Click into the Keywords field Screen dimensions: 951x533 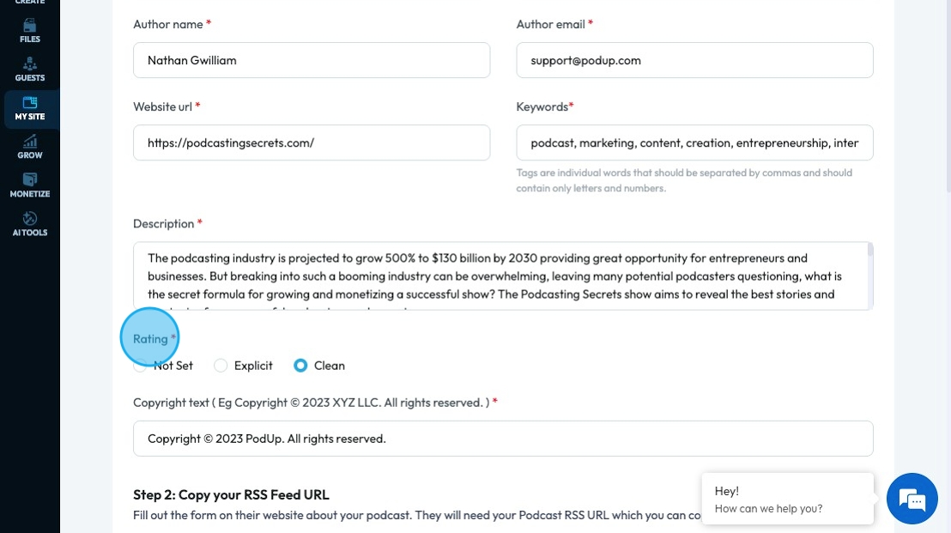(694, 142)
